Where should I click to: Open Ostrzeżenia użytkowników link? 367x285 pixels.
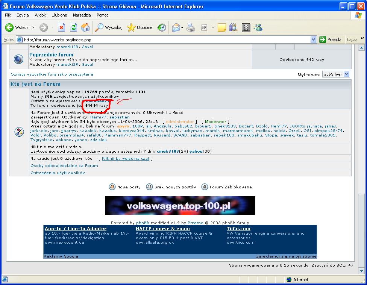tap(58, 173)
